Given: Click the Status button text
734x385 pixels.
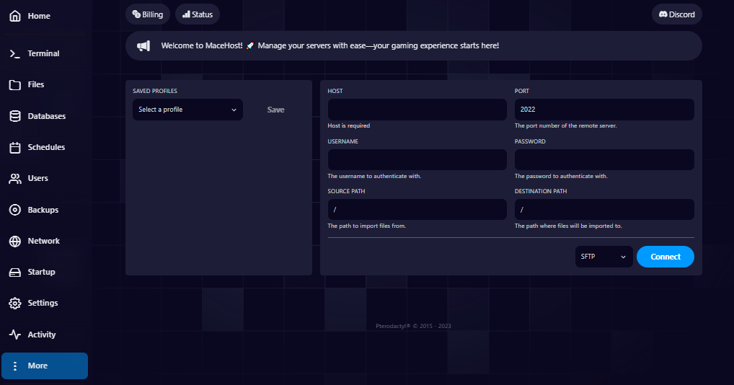Looking at the screenshot, I should click(x=202, y=14).
